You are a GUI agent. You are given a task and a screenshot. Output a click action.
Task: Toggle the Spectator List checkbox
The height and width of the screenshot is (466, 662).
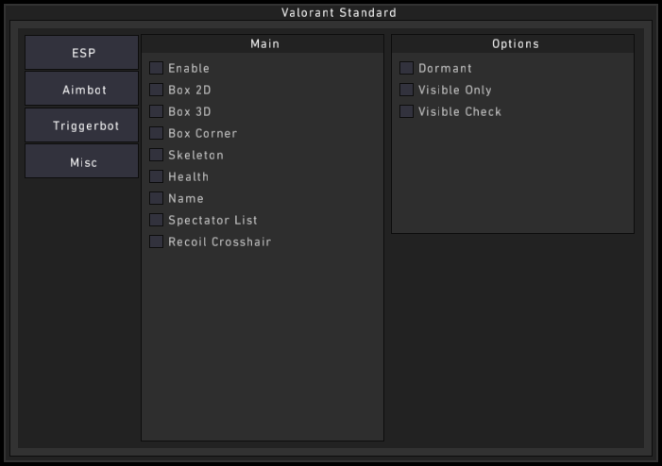[x=157, y=220]
